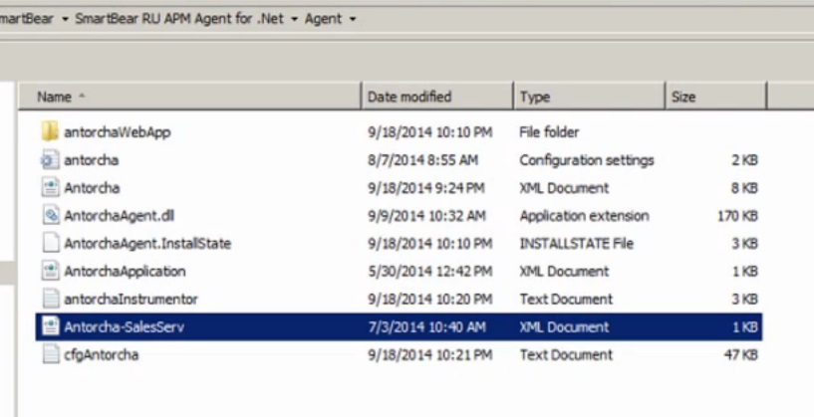
Task: Click the 9/9/2014 10:32 AM date cell
Action: click(x=426, y=216)
